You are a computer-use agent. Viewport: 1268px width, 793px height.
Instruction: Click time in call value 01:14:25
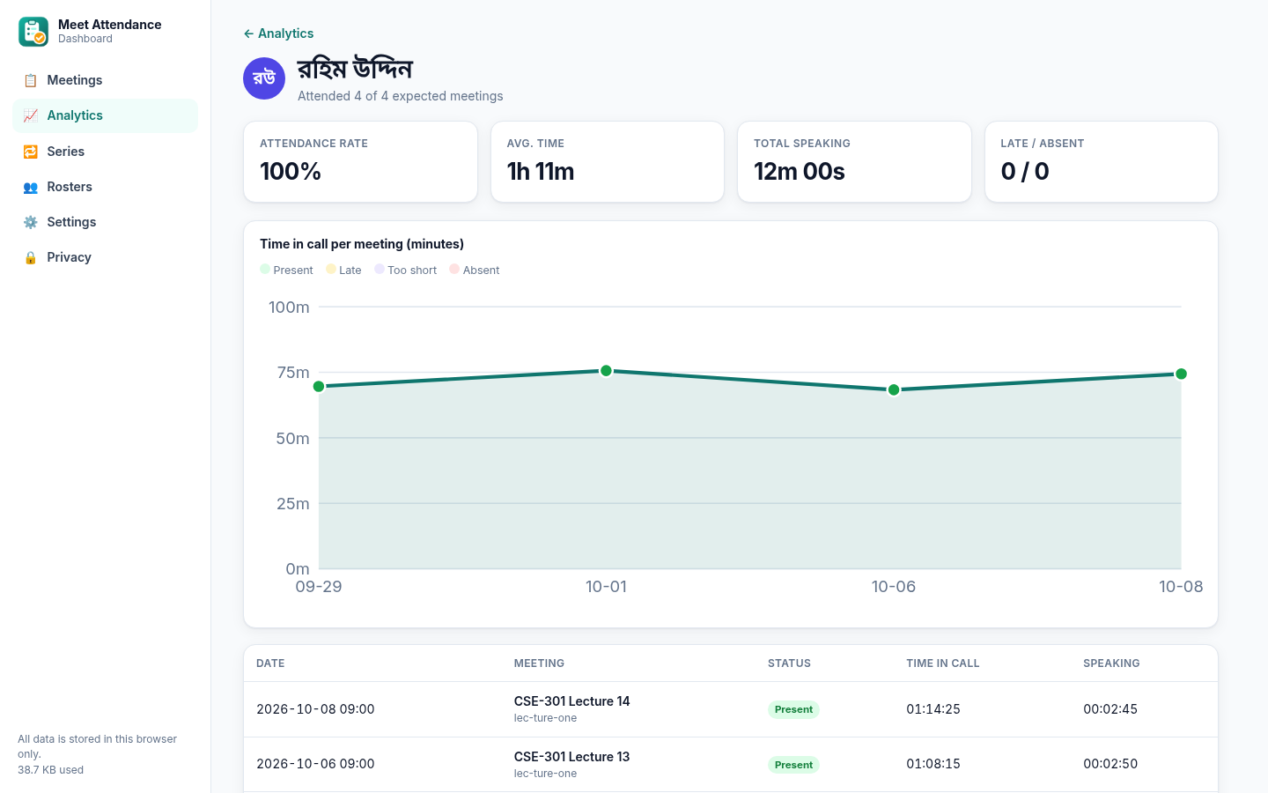click(933, 709)
